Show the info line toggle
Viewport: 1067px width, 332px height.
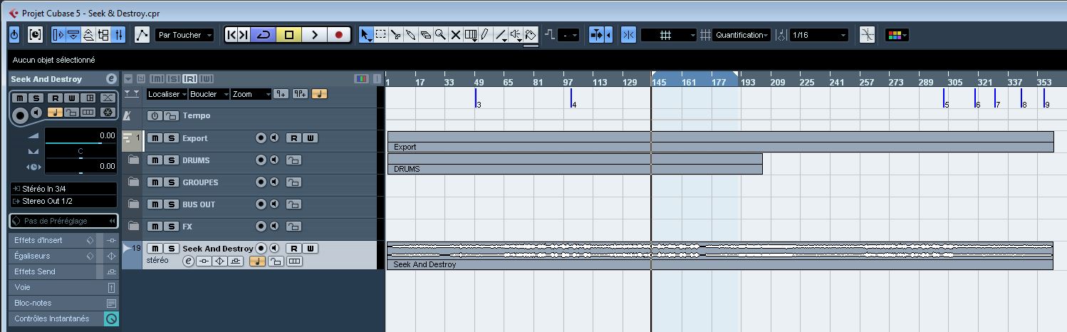(73, 34)
